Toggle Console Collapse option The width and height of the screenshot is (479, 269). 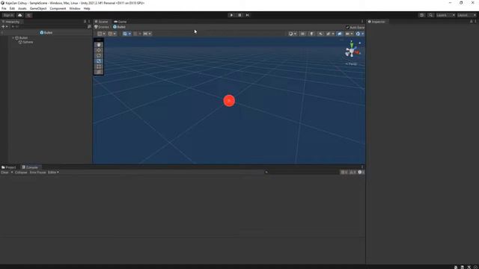pos(21,173)
